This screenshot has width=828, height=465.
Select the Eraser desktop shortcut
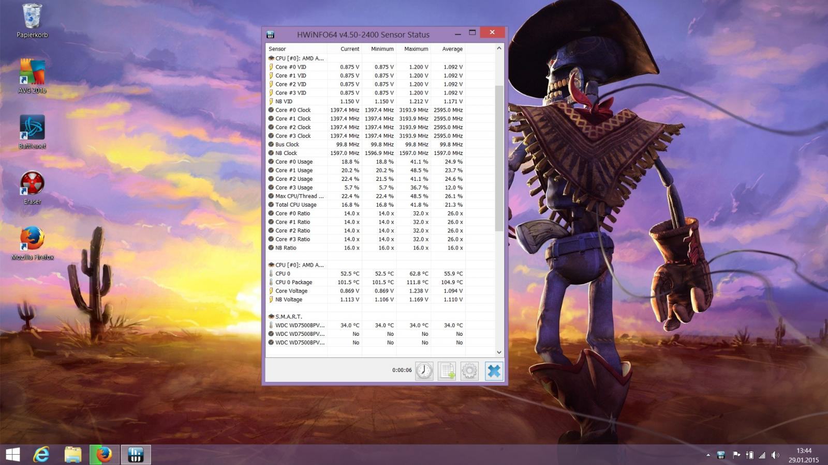pos(32,188)
